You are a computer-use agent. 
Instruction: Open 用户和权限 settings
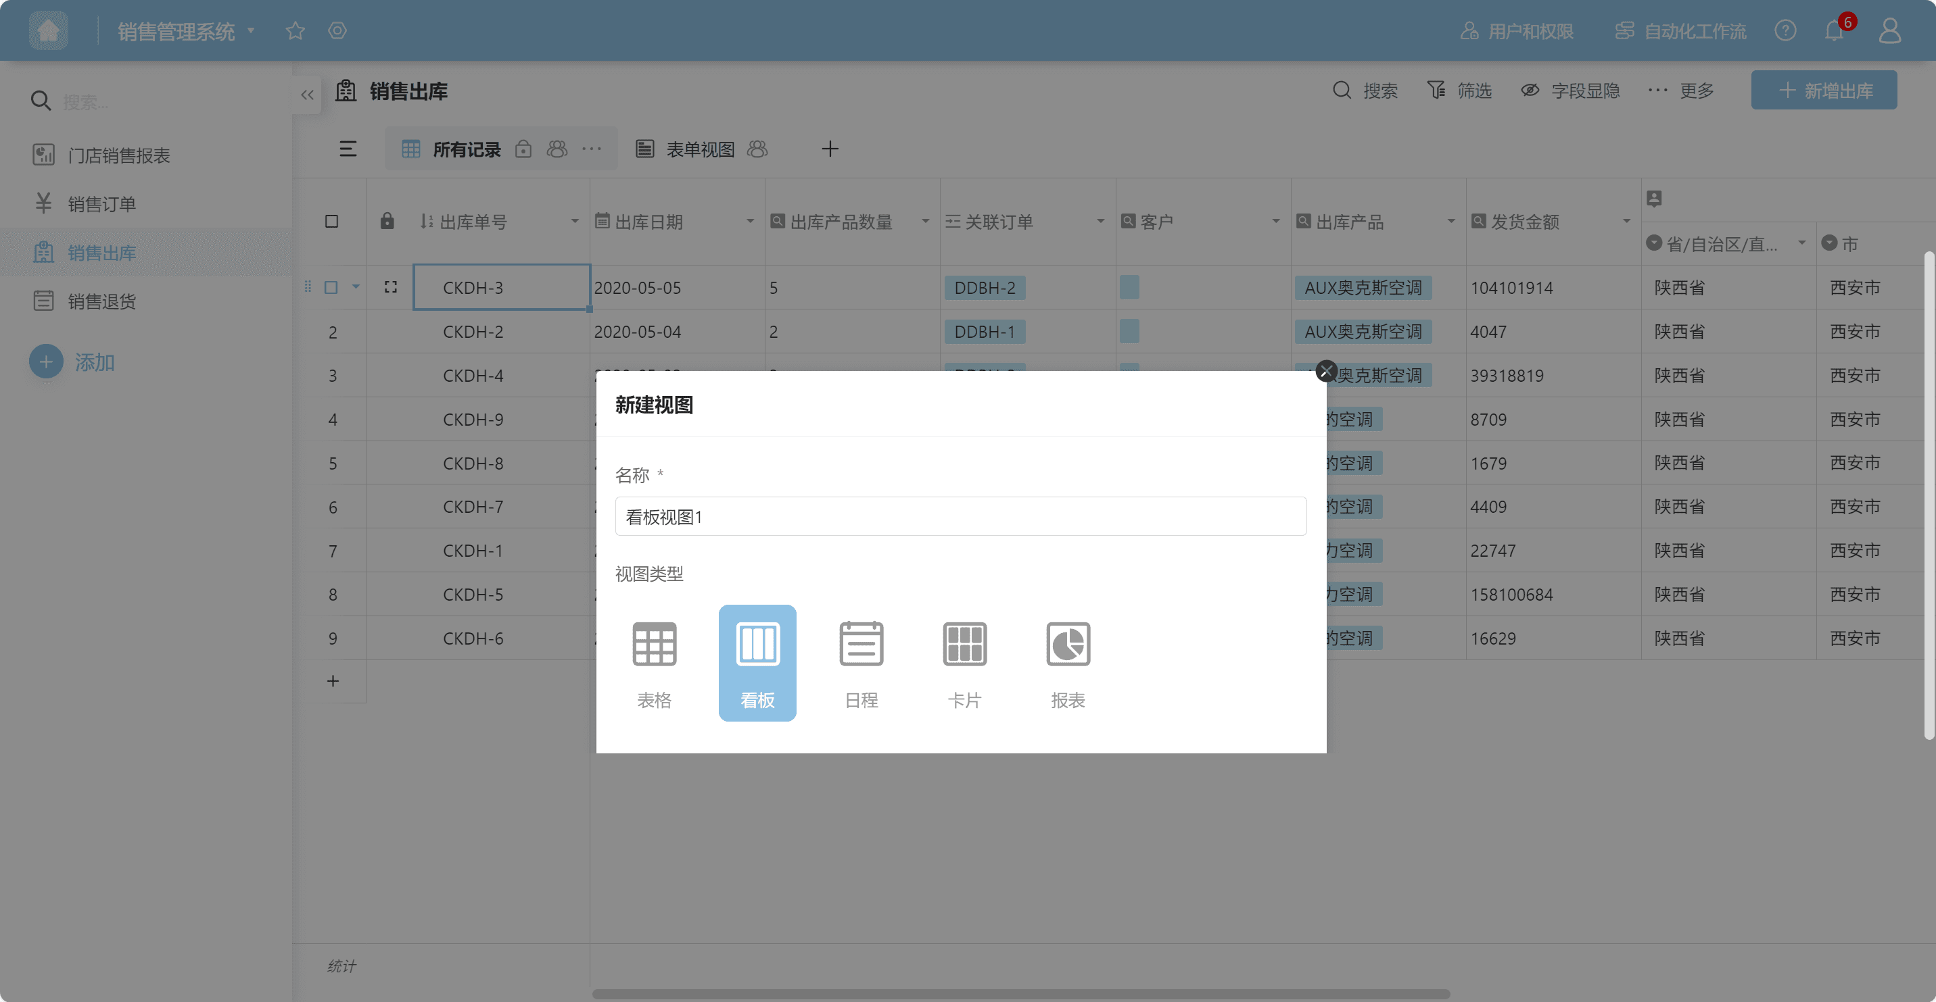[1517, 31]
